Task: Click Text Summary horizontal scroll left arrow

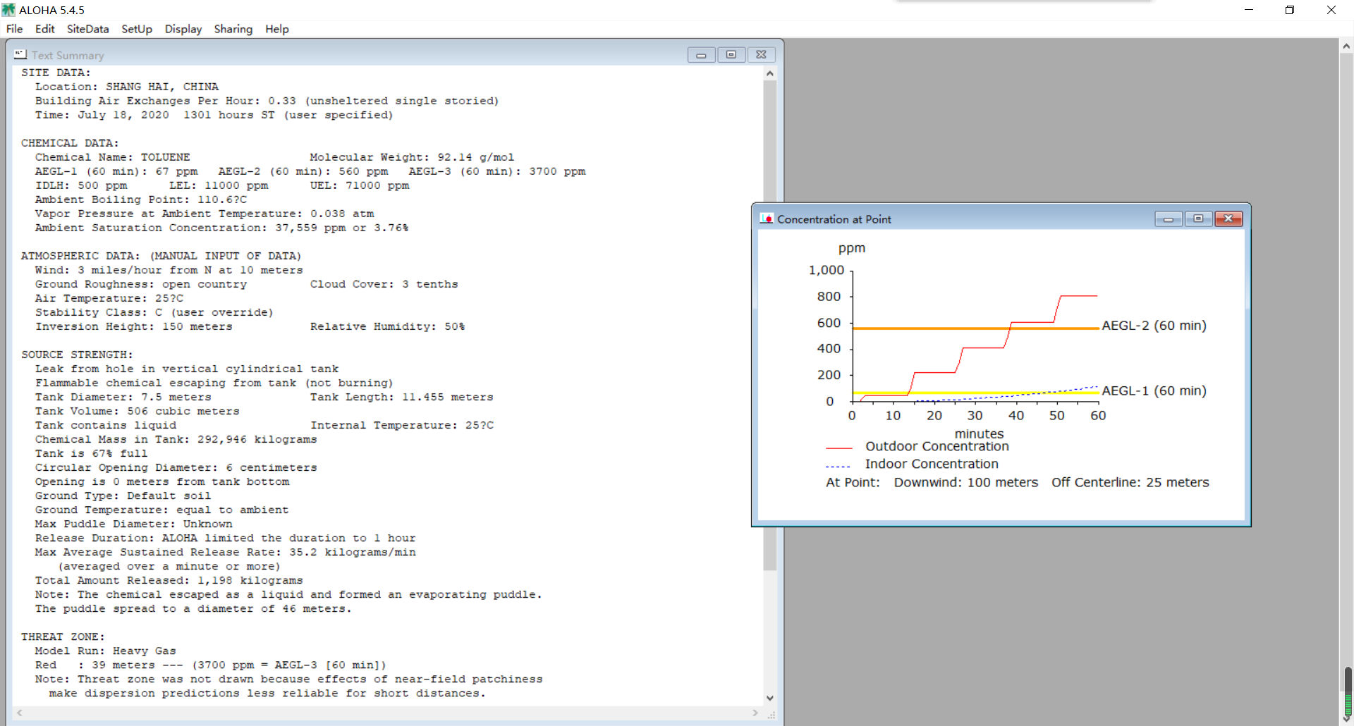Action: click(x=20, y=713)
